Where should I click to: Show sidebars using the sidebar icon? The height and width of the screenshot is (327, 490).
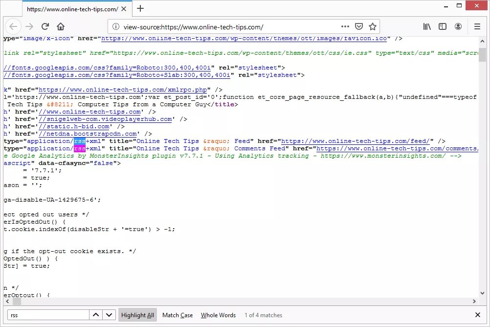[x=443, y=26]
